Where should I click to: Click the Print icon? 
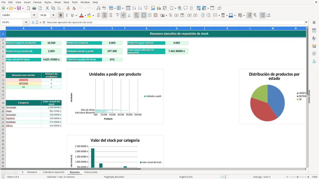(34, 8)
